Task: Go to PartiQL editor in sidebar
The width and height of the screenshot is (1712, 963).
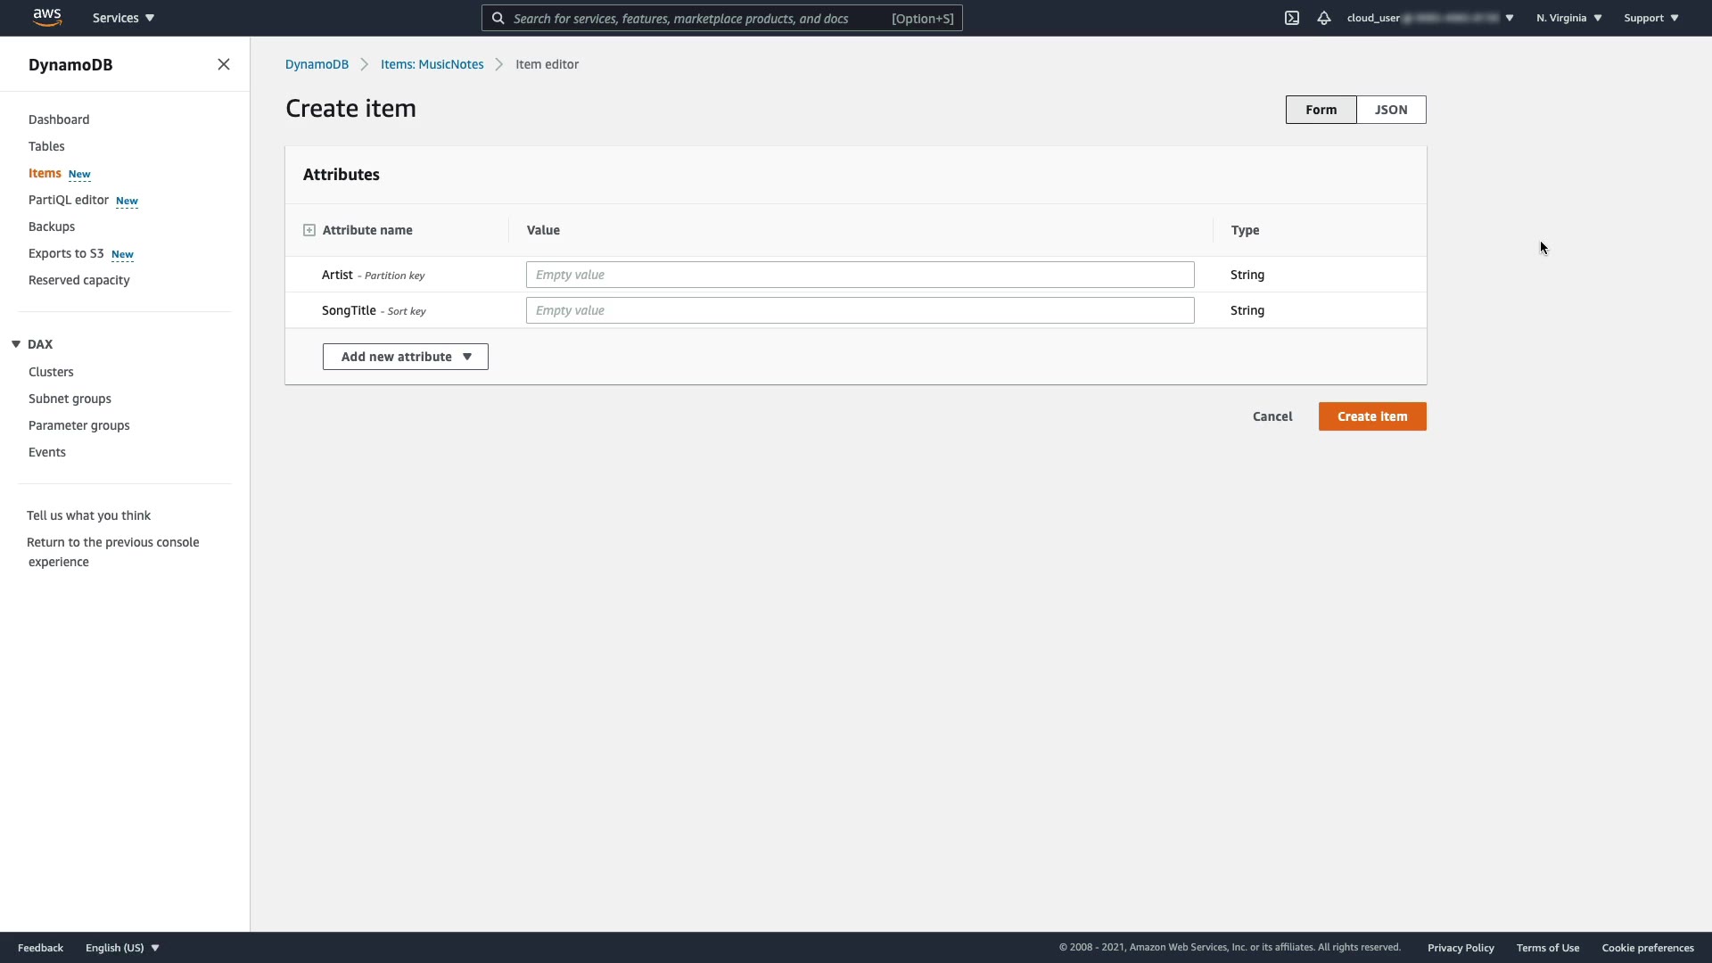Action: 69,200
